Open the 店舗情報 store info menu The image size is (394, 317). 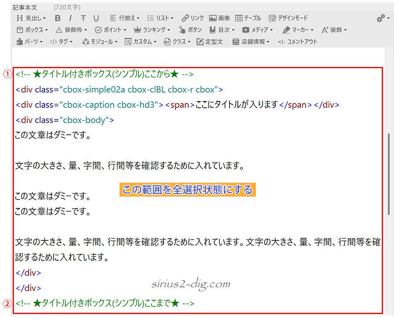[x=251, y=42]
